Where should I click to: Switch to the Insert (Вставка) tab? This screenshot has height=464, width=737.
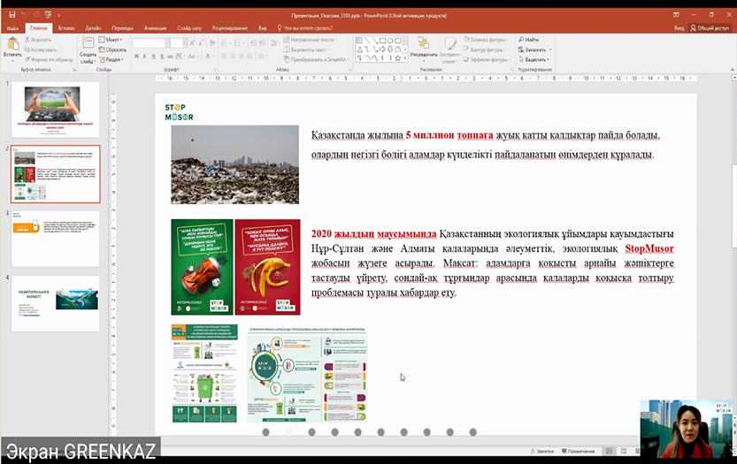[67, 28]
